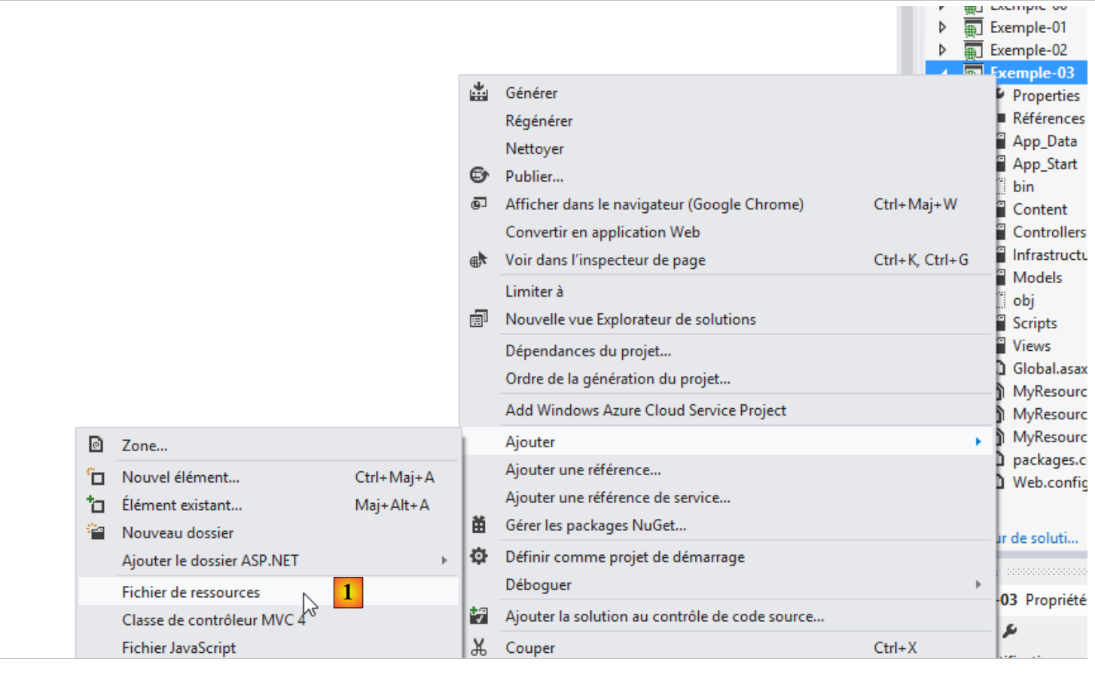Select the Controllers folder in the tree
This screenshot has width=1095, height=677.
(1048, 232)
